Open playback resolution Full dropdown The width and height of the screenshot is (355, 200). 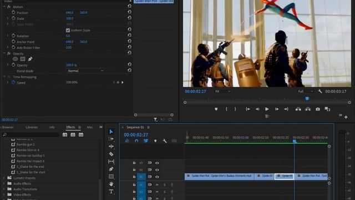[x=306, y=91]
